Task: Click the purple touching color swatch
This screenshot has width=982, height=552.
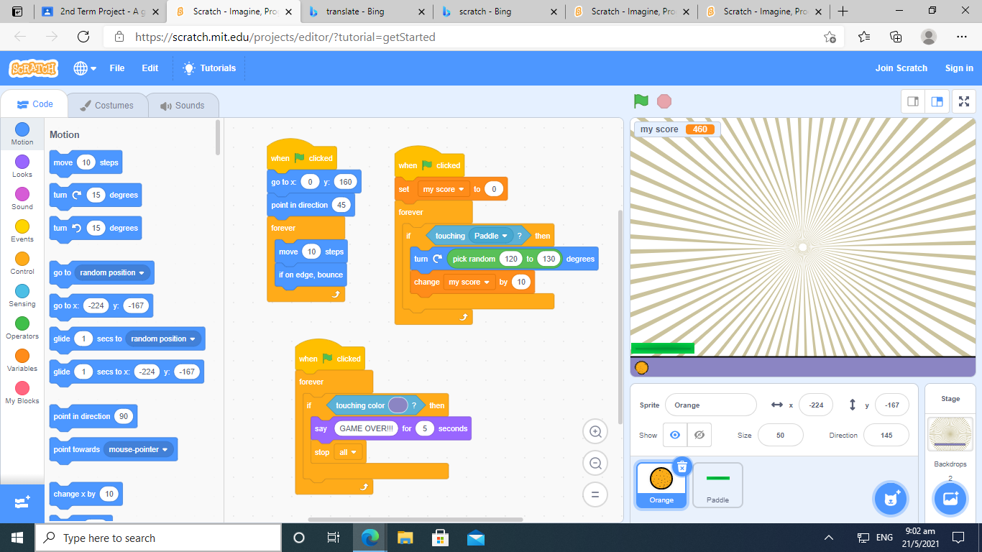Action: tap(398, 405)
